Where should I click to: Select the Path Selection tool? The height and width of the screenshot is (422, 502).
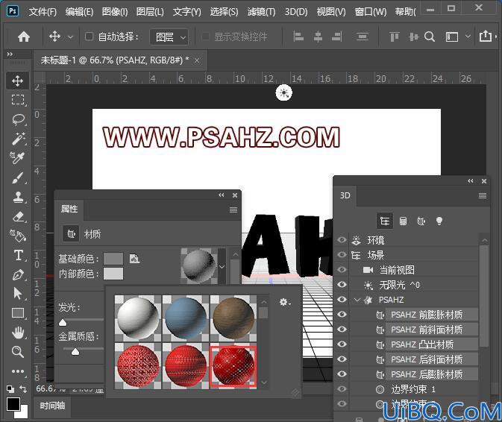(x=18, y=293)
